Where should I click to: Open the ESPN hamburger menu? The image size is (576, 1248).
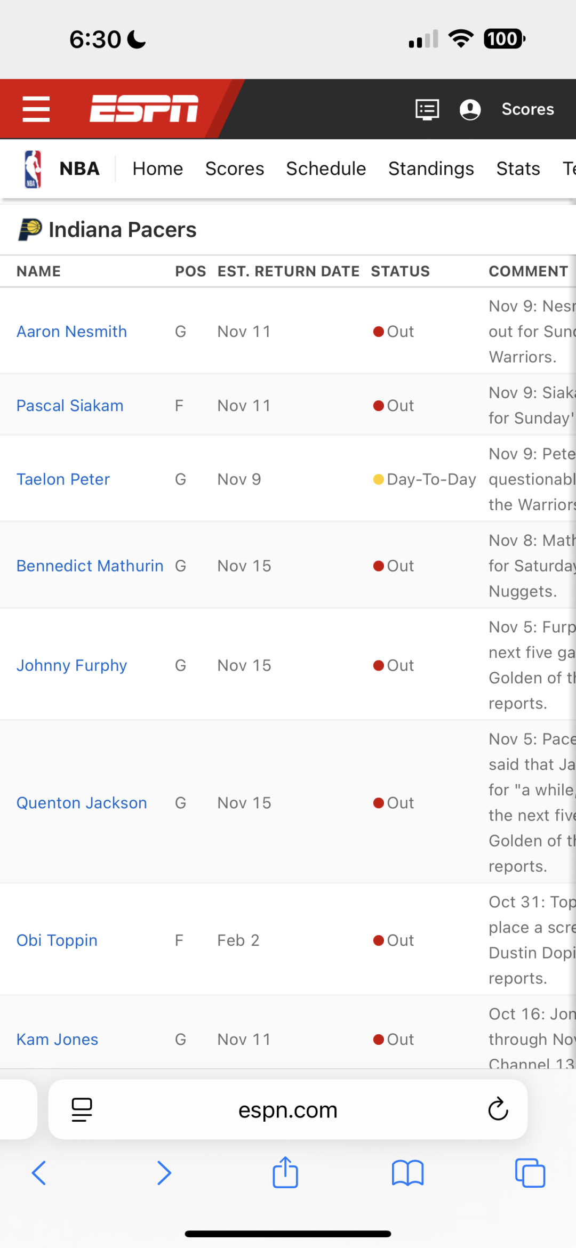pyautogui.click(x=36, y=109)
